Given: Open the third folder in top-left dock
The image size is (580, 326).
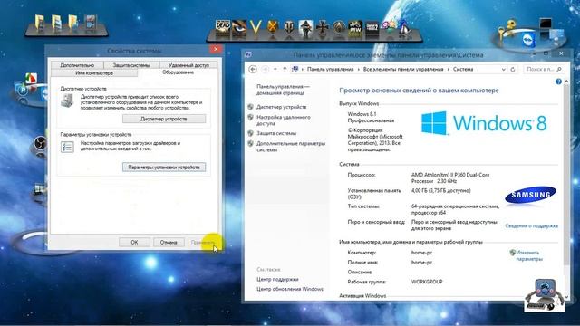Looking at the screenshot, I should tap(73, 22).
